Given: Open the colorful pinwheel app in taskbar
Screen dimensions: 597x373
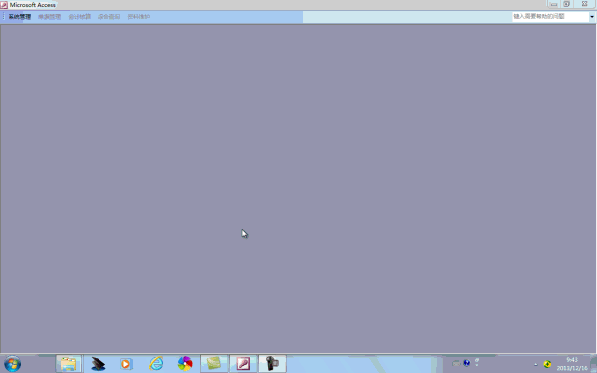Looking at the screenshot, I should (x=185, y=364).
